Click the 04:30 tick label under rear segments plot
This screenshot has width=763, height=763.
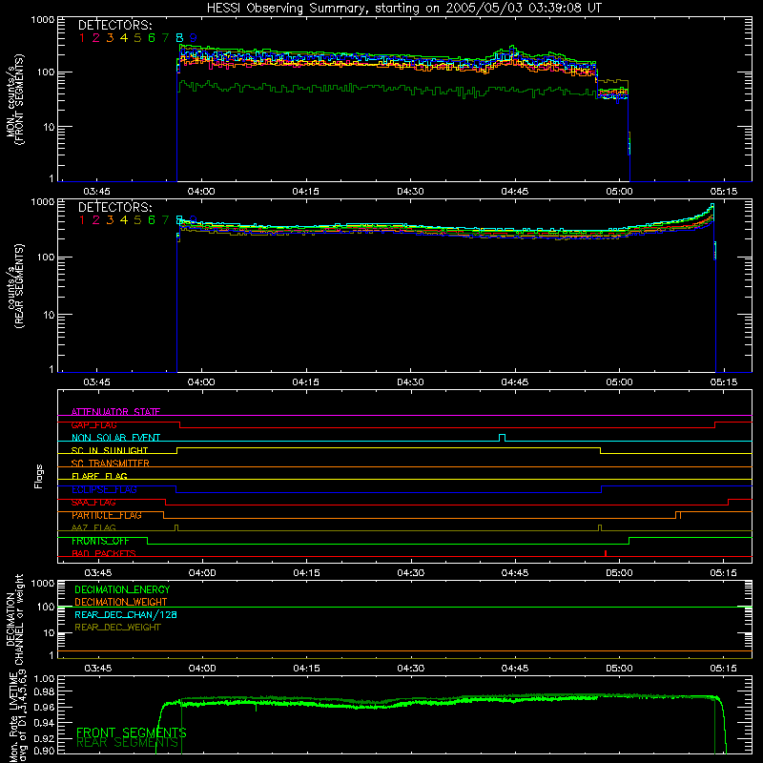[x=410, y=382]
